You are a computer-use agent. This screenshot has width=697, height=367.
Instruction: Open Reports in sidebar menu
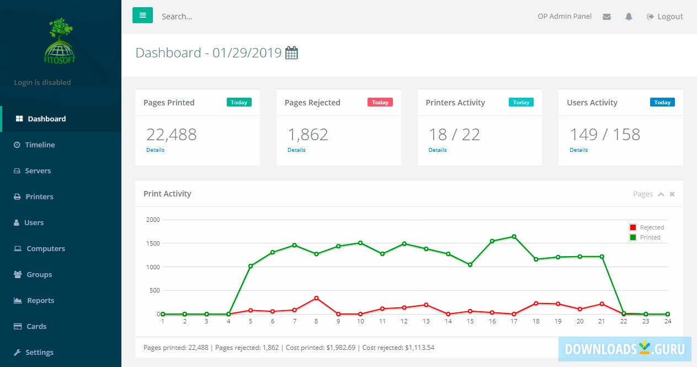(x=61, y=300)
